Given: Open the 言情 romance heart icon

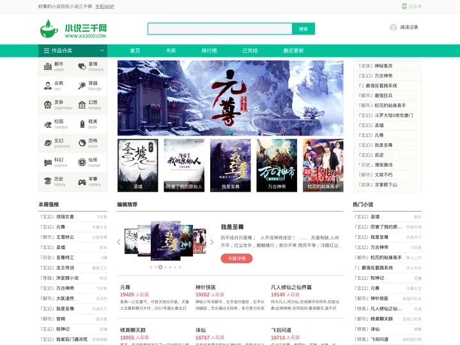Looking at the screenshot, I should (82, 66).
